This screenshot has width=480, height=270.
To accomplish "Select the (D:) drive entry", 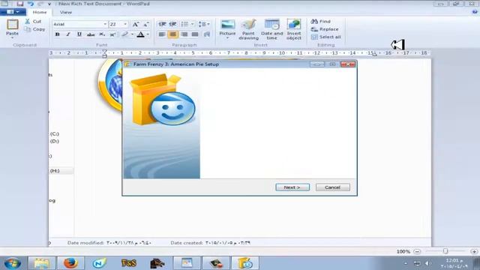I will click(x=55, y=141).
